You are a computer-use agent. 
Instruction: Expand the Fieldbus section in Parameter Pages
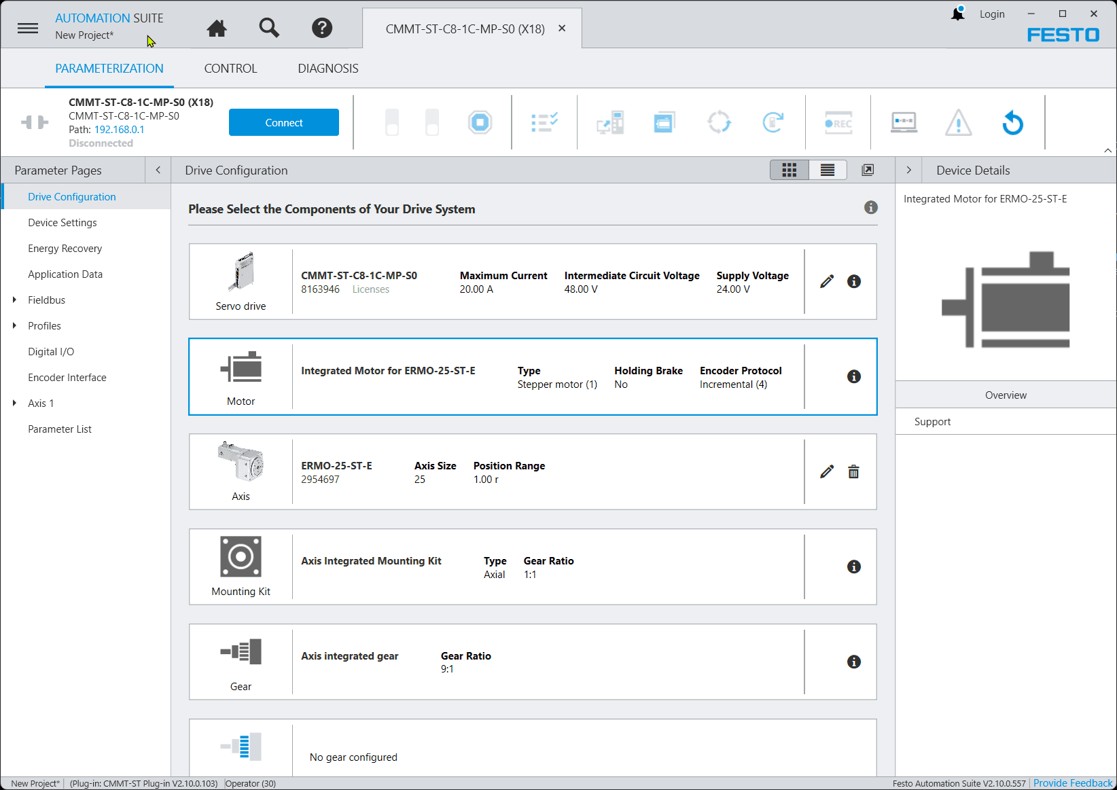coord(15,300)
